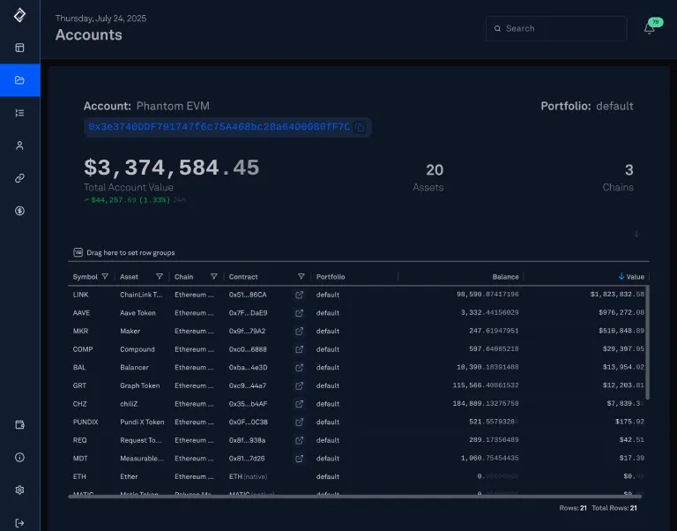Open the info circle icon in the sidebar

(19, 457)
